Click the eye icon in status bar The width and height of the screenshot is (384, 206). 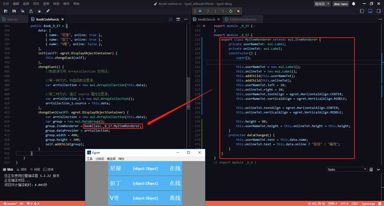(22, 204)
